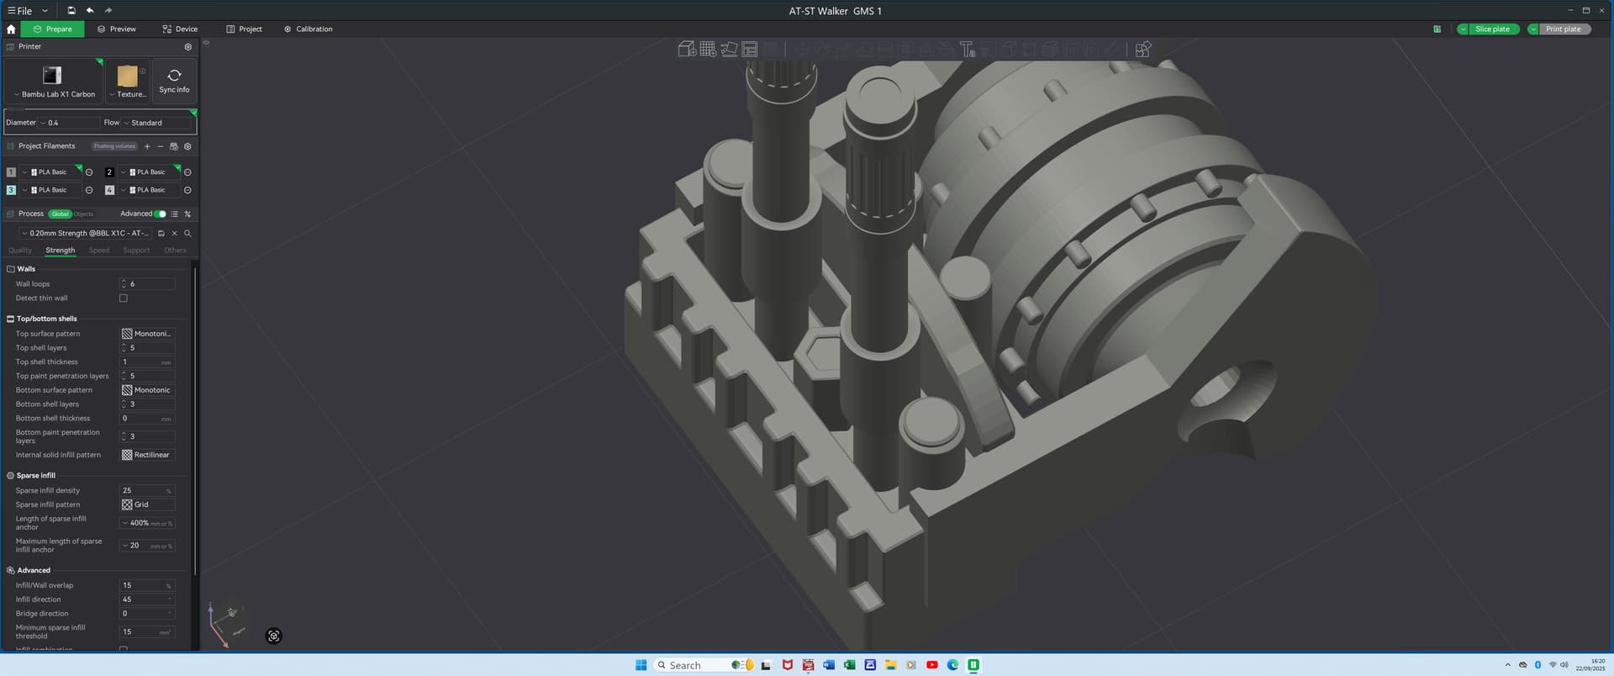Discard process preset changes X icon
Viewport: 1614px width, 676px height.
pos(175,234)
